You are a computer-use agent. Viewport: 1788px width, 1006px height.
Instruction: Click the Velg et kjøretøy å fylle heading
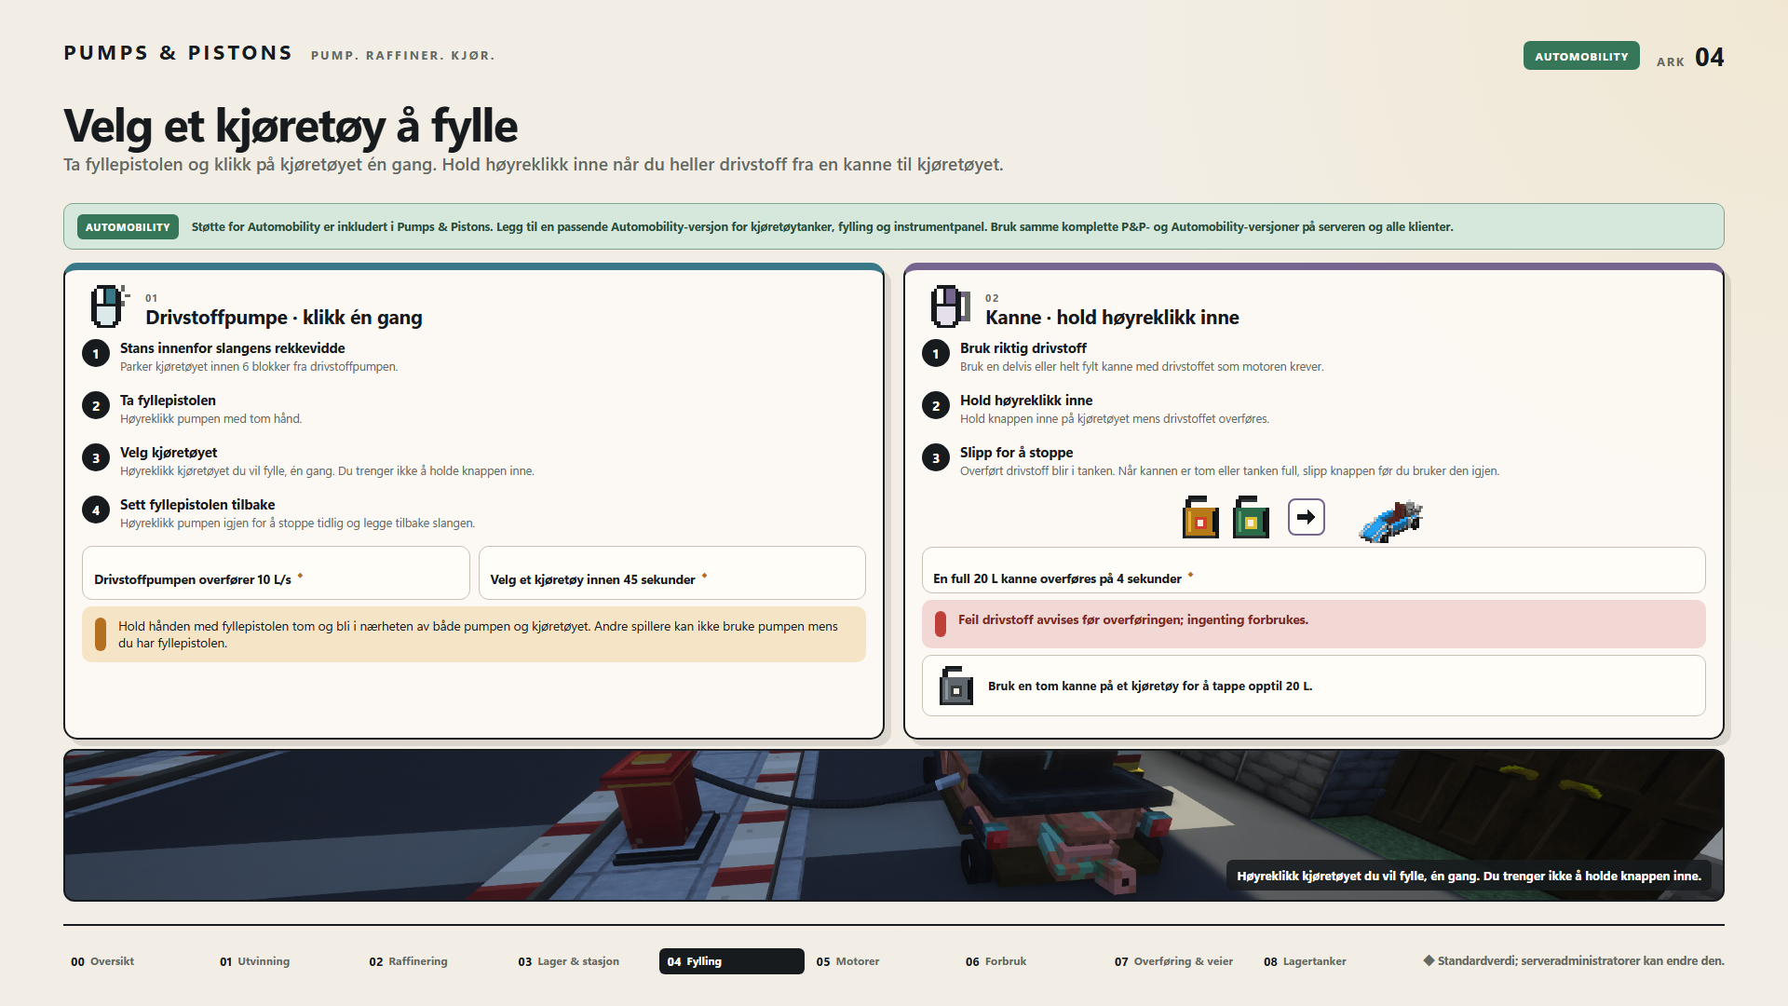point(291,126)
